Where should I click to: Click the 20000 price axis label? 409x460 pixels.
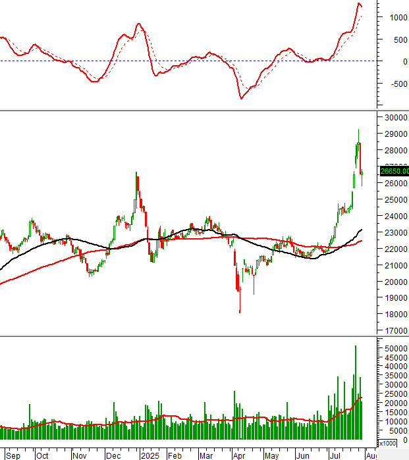[x=396, y=282]
